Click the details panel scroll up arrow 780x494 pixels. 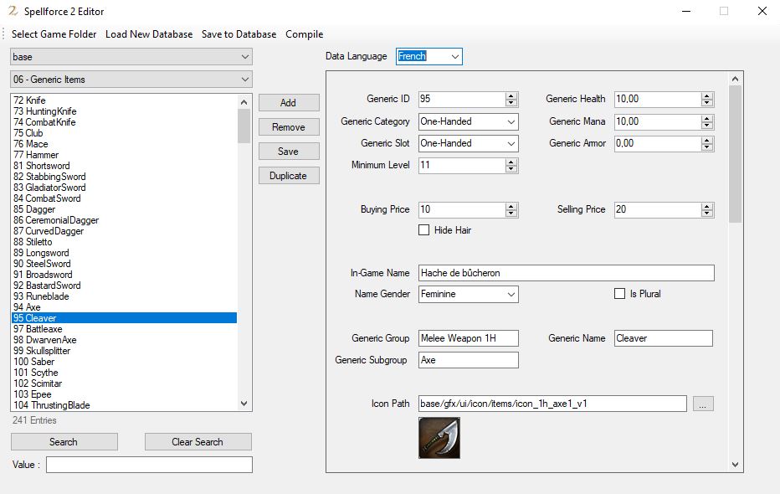pos(736,79)
